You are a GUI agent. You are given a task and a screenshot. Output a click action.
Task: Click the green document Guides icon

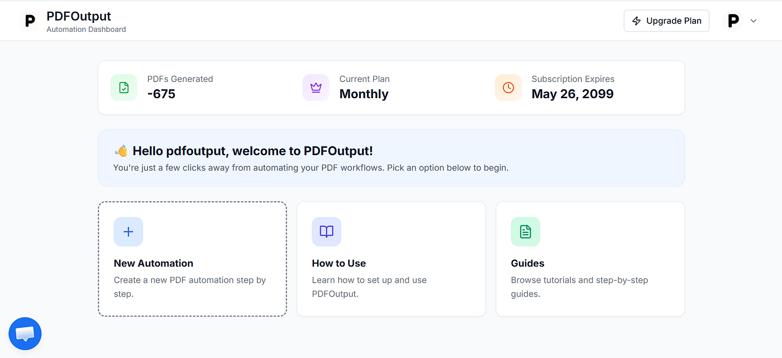pyautogui.click(x=526, y=231)
